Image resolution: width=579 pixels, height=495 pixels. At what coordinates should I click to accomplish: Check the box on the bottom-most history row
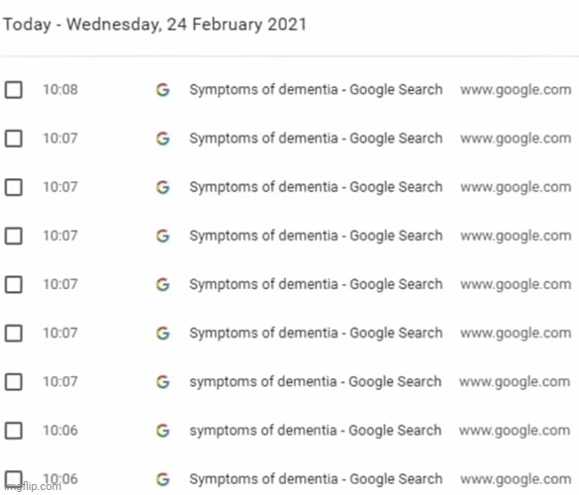(13, 479)
